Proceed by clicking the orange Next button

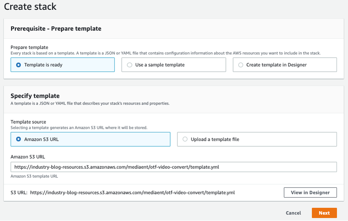pyautogui.click(x=324, y=213)
